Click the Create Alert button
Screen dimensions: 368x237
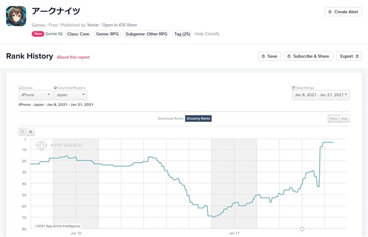[343, 12]
